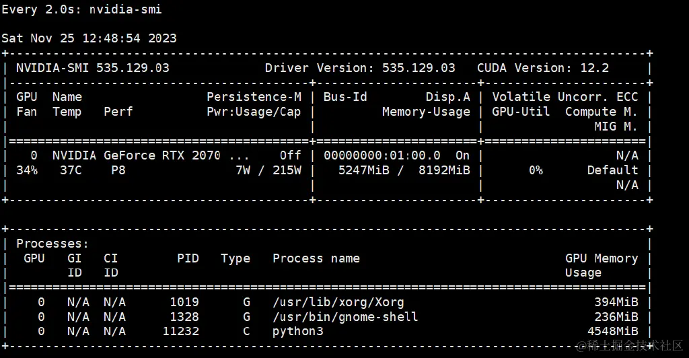This screenshot has width=689, height=358.
Task: Click the 'Every 2.0s: nvidia-smi' watch header
Action: (81, 9)
